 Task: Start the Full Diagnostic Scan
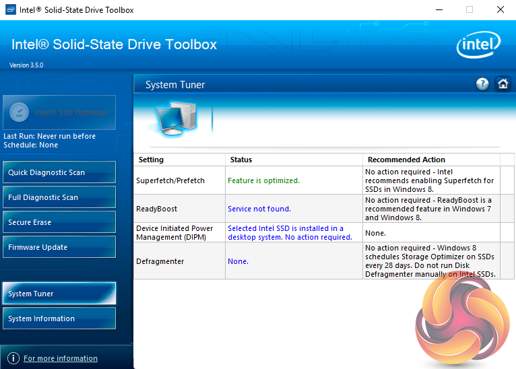point(59,197)
